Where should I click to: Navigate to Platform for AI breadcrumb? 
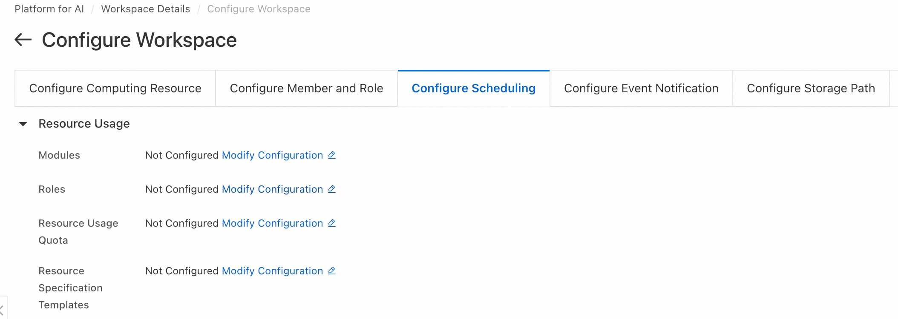pyautogui.click(x=49, y=9)
